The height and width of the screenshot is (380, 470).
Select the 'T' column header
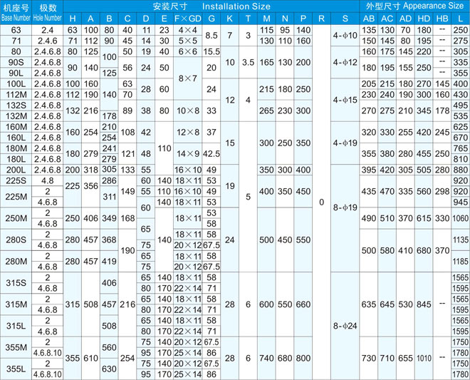click(x=248, y=19)
